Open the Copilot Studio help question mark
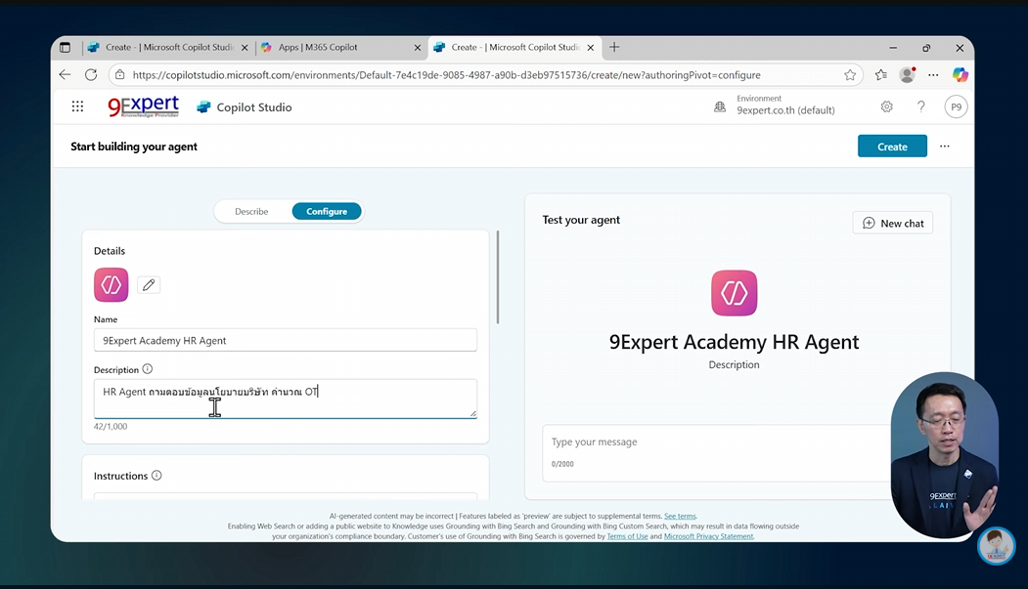This screenshot has width=1028, height=589. click(920, 106)
